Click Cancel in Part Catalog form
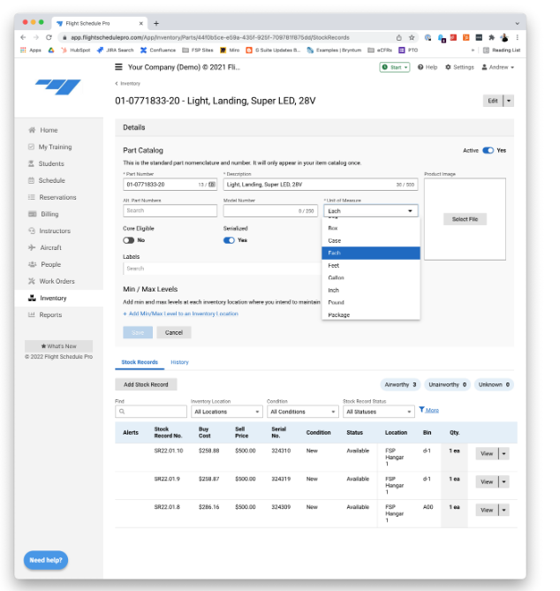The height and width of the screenshot is (591, 560). pyautogui.click(x=174, y=332)
